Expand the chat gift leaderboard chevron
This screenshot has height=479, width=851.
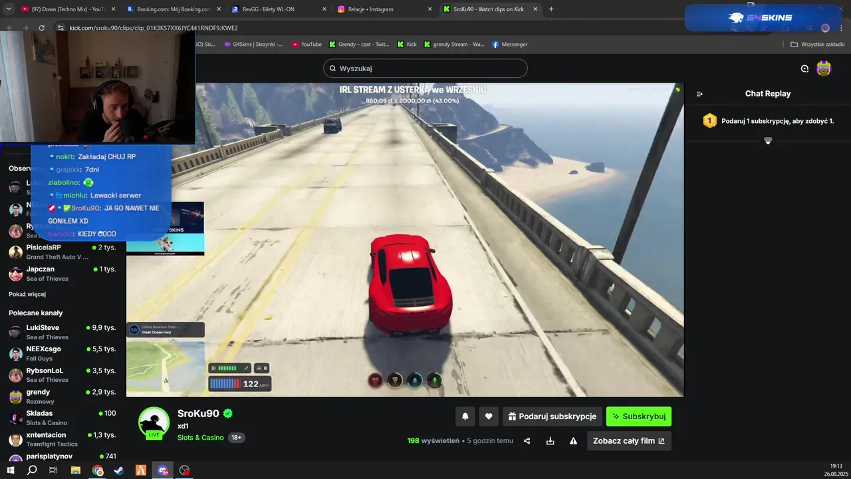tap(768, 140)
